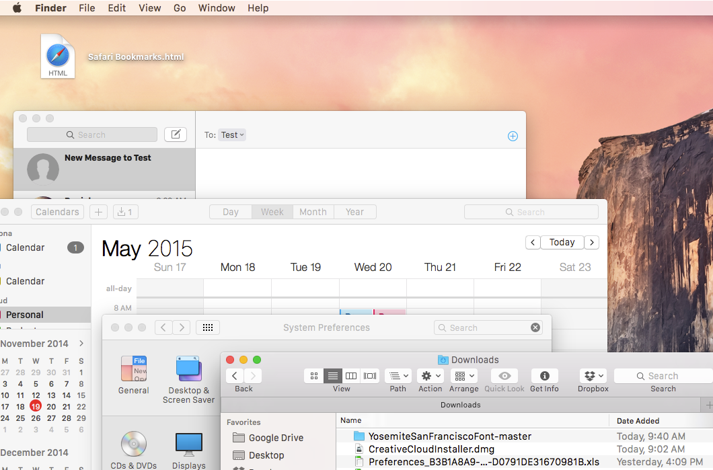
Task: Advance mini calendar past November 2014
Action: click(x=81, y=343)
